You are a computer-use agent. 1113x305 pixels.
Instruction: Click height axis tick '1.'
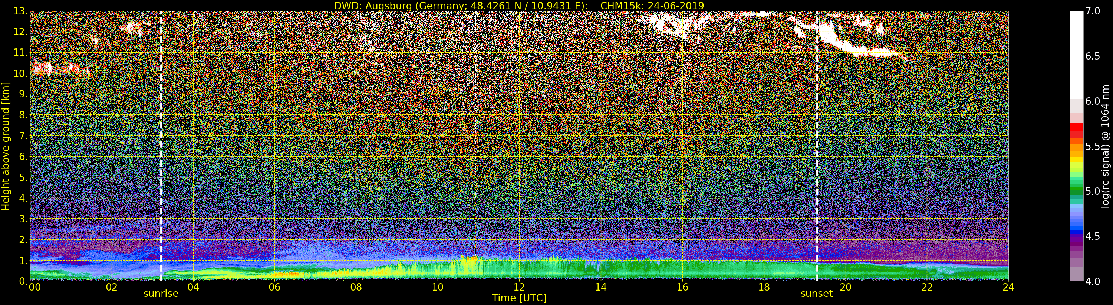click(x=23, y=260)
